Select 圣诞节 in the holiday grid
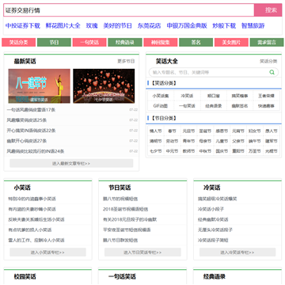Viewport: 285px width, 285px height. pos(205,131)
